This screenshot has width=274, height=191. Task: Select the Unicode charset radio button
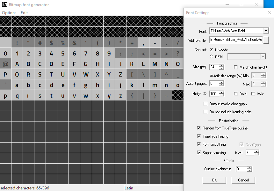click(212, 50)
